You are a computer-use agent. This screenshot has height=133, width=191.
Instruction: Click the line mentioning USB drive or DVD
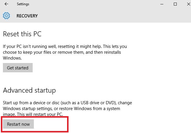point(67,103)
